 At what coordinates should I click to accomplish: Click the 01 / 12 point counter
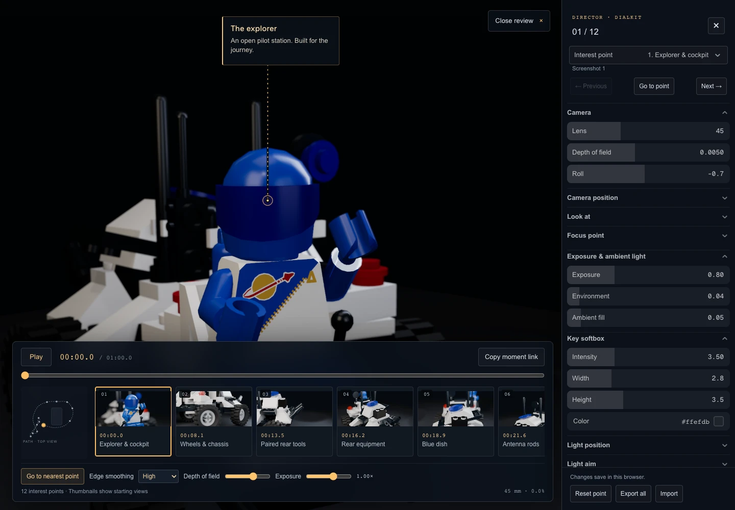(585, 32)
